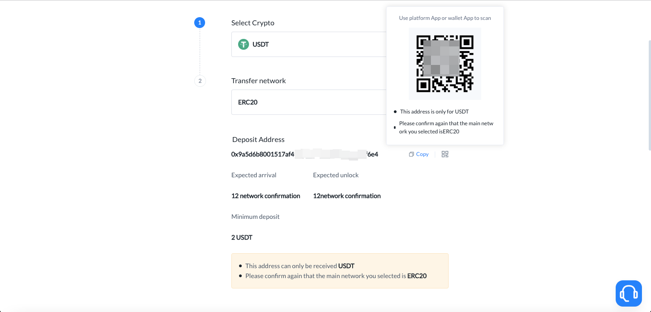This screenshot has width=651, height=312.
Task: Click the "Deposit Address" heading
Action: coord(258,139)
